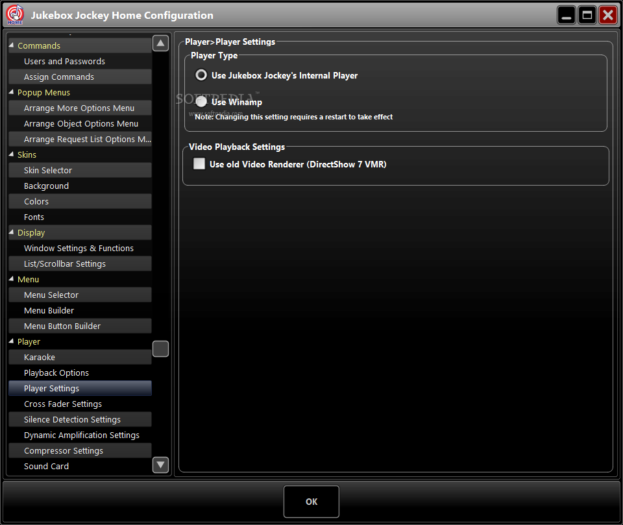The image size is (623, 525).
Task: Click the Jukebox Jockey Home app icon
Action: click(x=15, y=15)
